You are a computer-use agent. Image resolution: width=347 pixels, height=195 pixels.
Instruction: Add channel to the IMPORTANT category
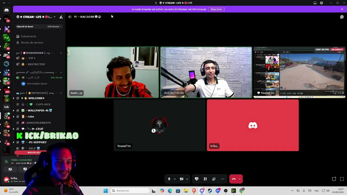click(61, 93)
